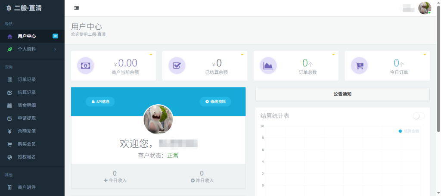Click the 结算统计表 chart title
The height and width of the screenshot is (196, 441).
pos(275,116)
